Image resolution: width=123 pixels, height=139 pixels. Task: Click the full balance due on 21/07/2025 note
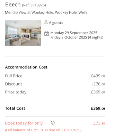point(43,130)
